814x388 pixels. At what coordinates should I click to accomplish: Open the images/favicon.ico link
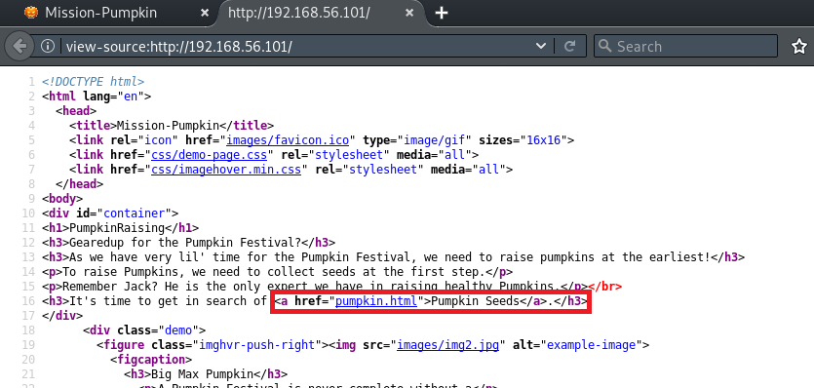pos(287,140)
